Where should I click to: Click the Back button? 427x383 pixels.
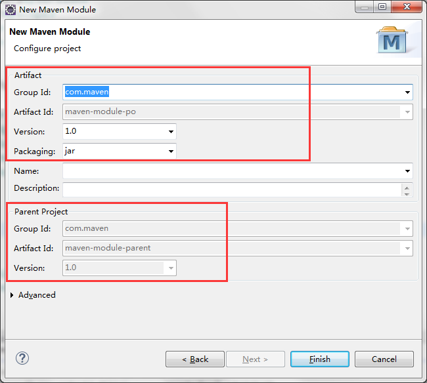coord(195,359)
